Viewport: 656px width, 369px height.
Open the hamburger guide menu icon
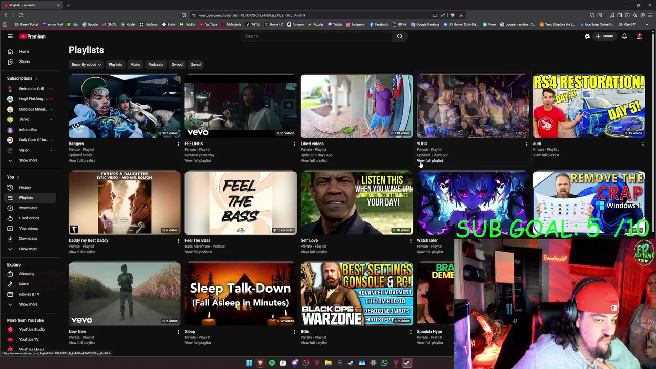coord(10,36)
